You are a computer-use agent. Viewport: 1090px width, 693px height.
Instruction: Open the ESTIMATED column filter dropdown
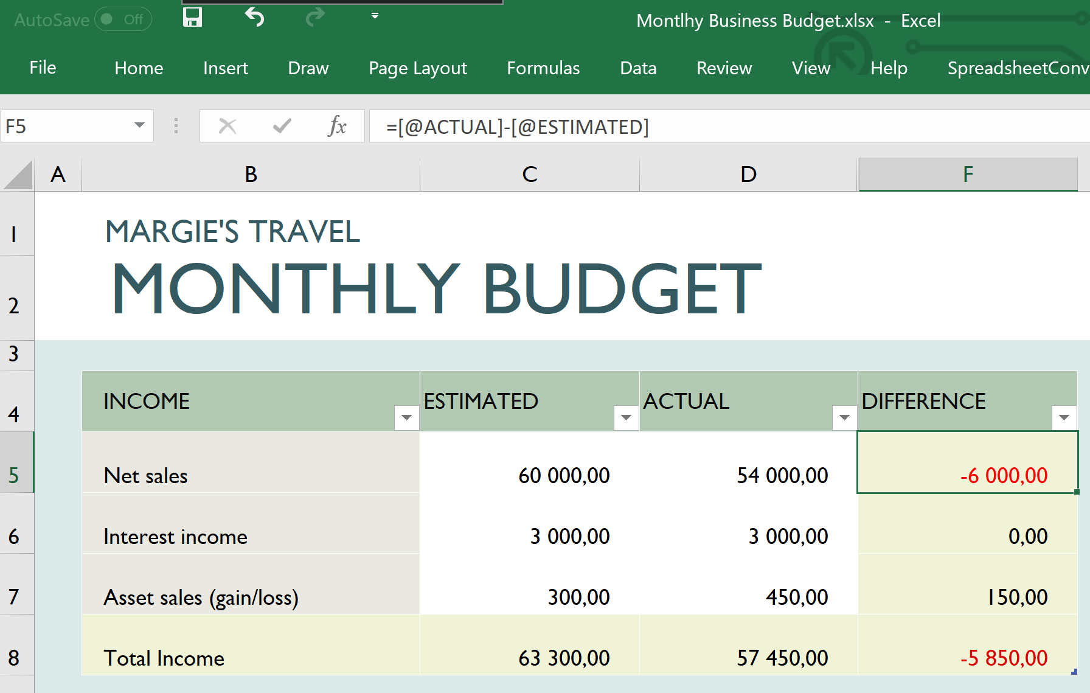click(x=626, y=417)
